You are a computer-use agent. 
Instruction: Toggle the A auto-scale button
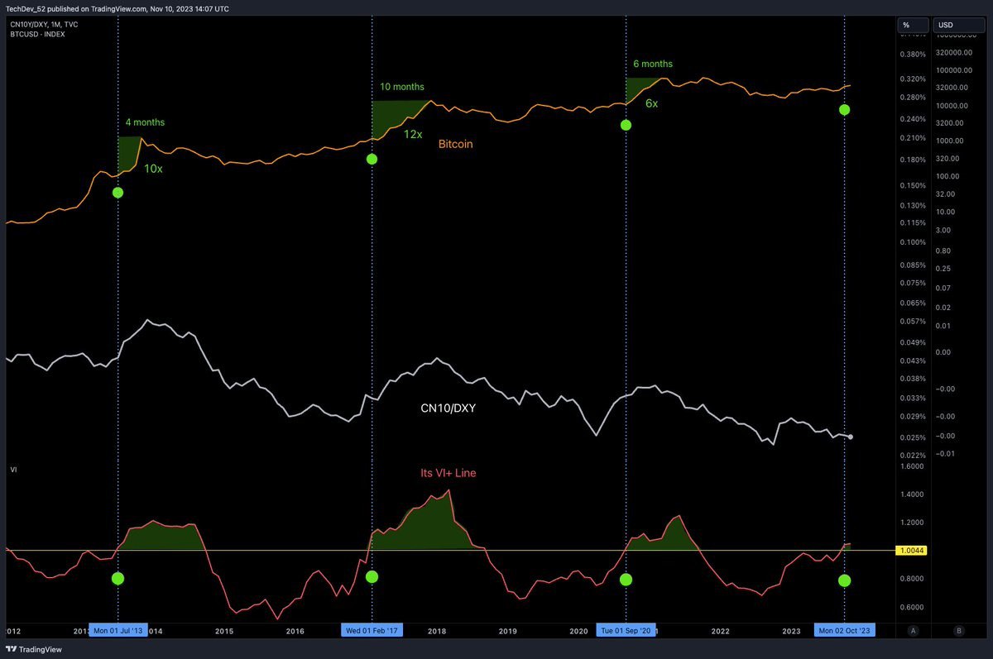pos(914,630)
